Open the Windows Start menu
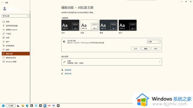 coord(3,106)
